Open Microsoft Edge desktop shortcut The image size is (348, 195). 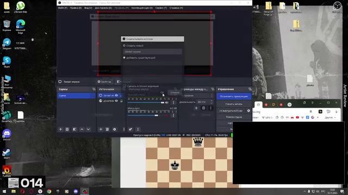21,27
